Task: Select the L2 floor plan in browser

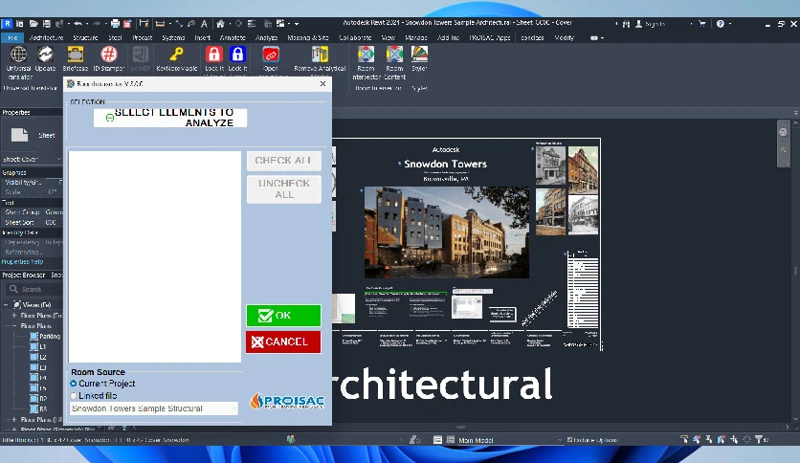Action: coord(43,357)
